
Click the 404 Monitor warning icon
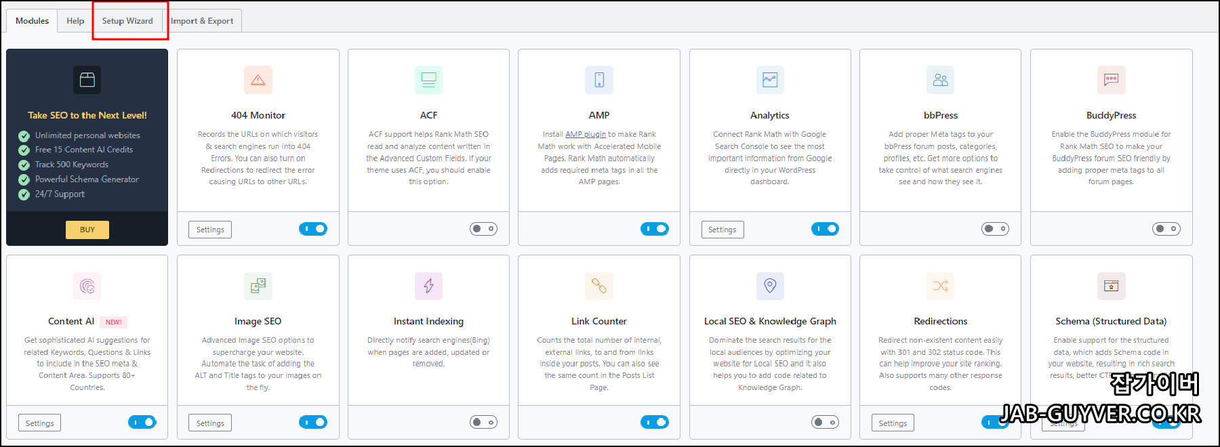coord(258,80)
